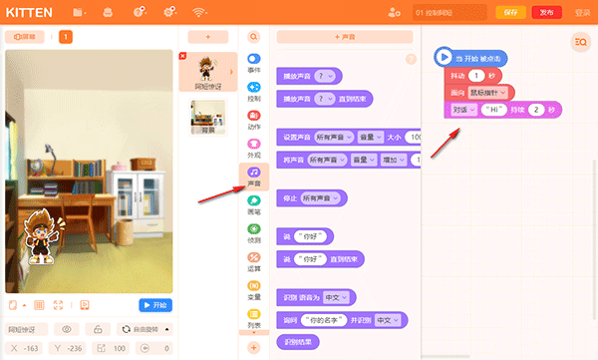Expand the 自由旋转 rotation mode dropdown

(x=145, y=329)
